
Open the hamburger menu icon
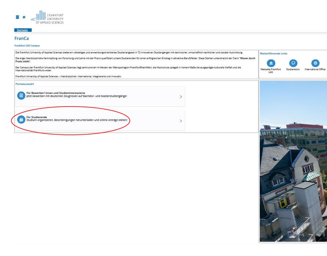point(18,17)
